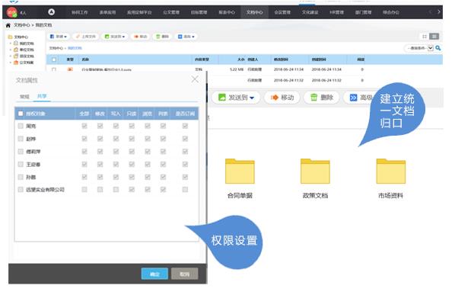Viewport: 471px width, 298px height.
Task: Switch to the 共享 tab in the dialog
Action: click(42, 96)
